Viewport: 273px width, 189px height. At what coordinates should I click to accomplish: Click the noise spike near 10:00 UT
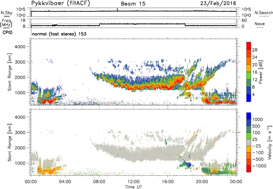[x=117, y=10]
